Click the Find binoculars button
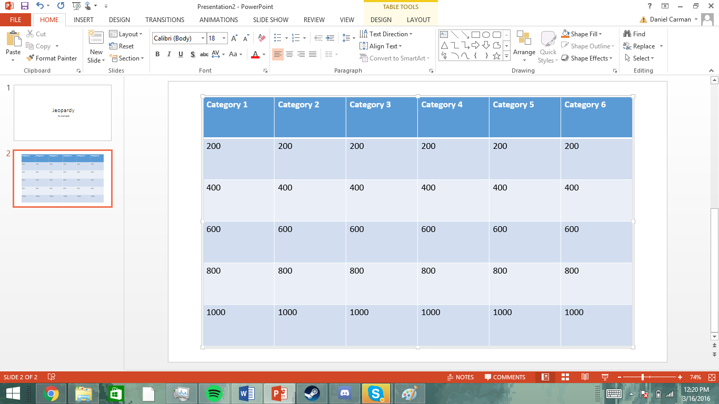This screenshot has height=404, width=719. click(x=634, y=34)
